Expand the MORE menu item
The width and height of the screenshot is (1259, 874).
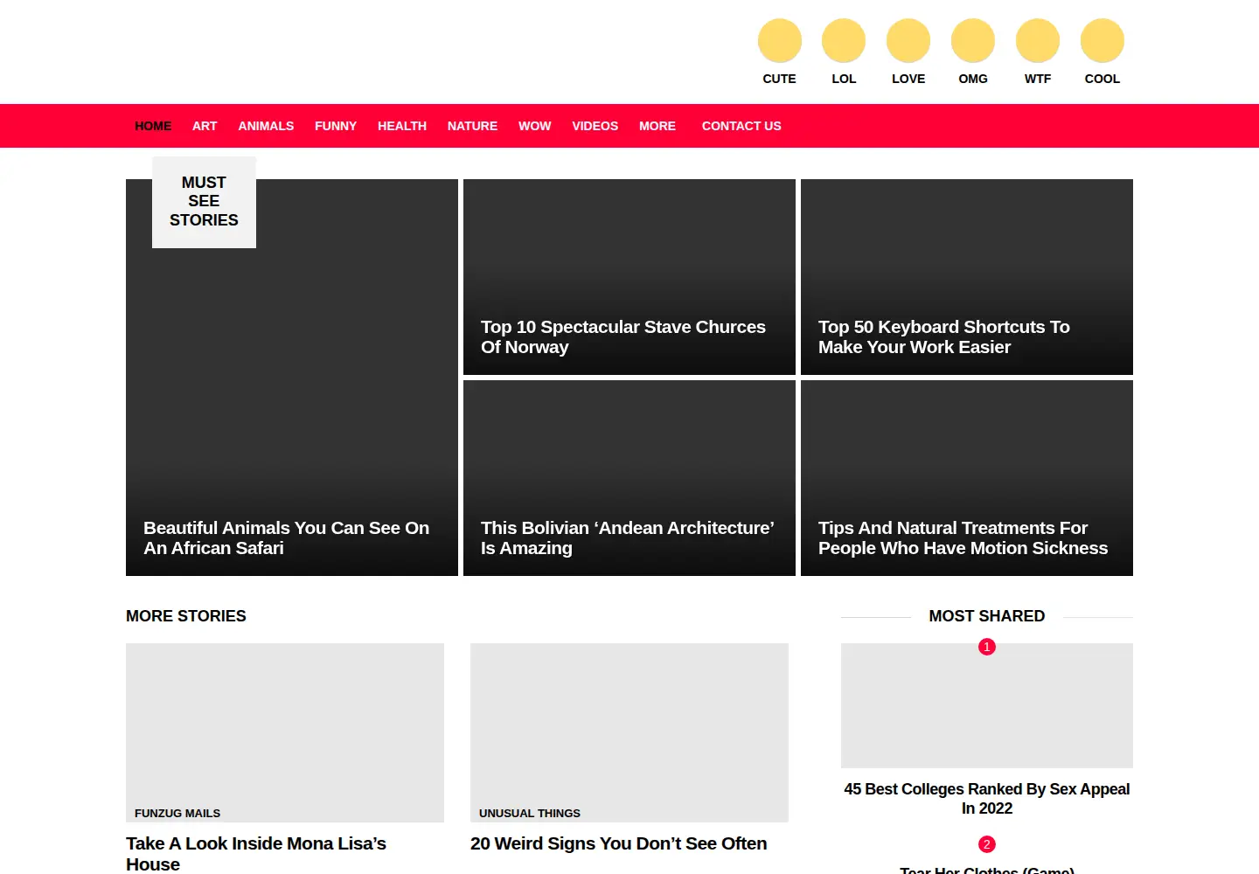[657, 126]
